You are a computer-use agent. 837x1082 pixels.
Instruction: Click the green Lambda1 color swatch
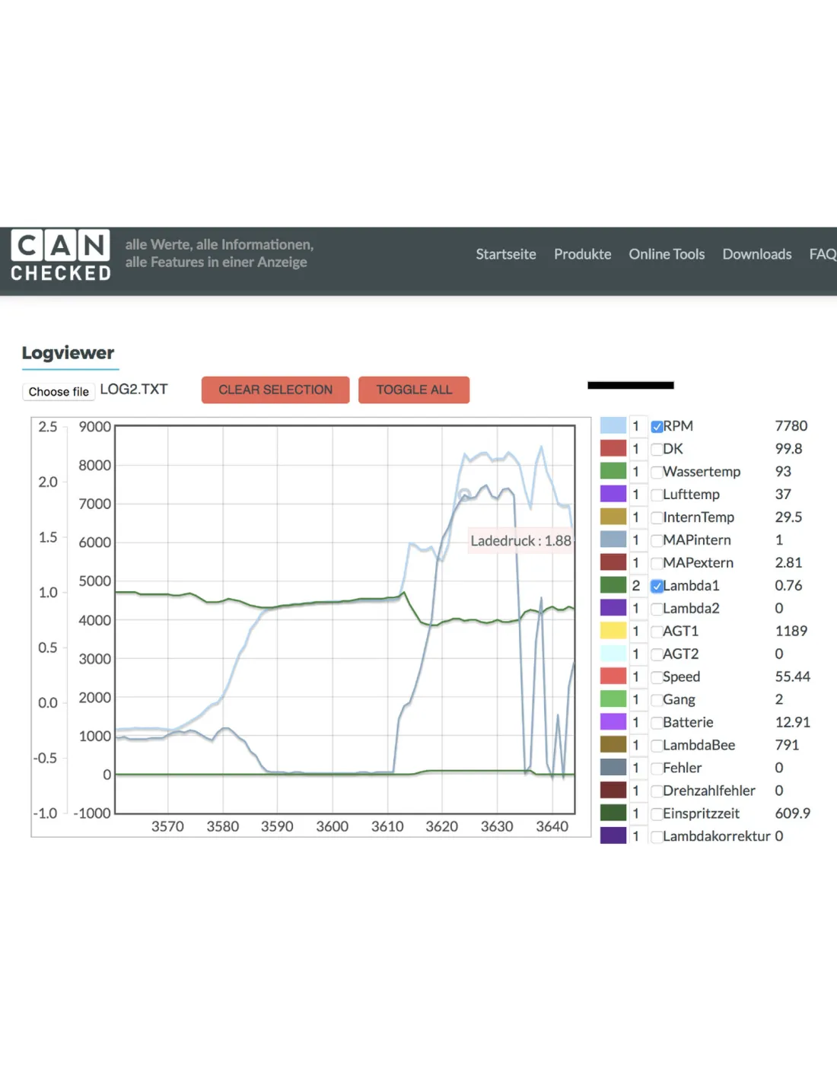click(613, 585)
